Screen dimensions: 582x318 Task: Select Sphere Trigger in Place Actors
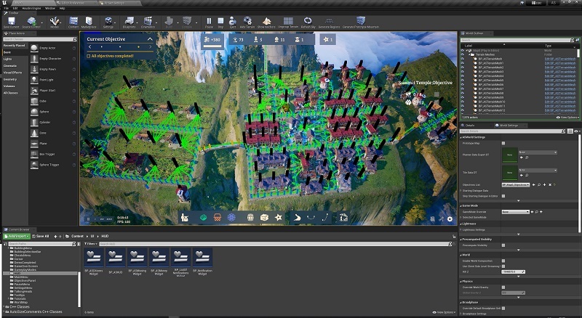53,165
